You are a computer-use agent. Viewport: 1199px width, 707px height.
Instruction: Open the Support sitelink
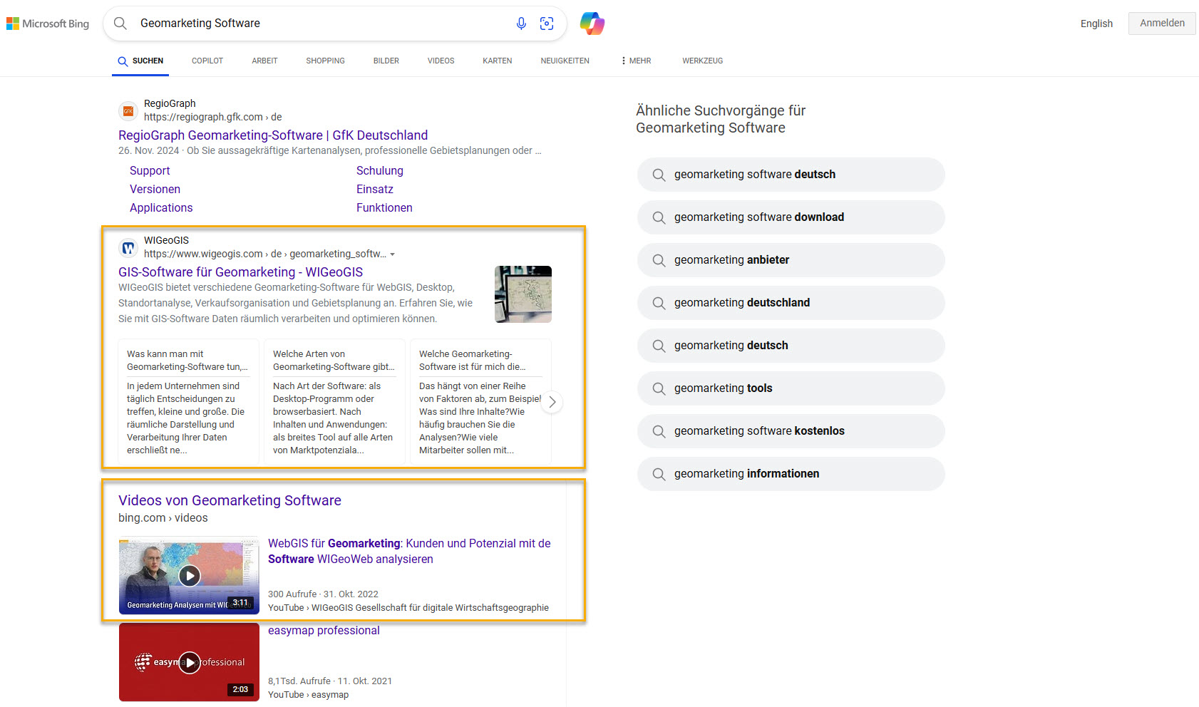pyautogui.click(x=150, y=171)
